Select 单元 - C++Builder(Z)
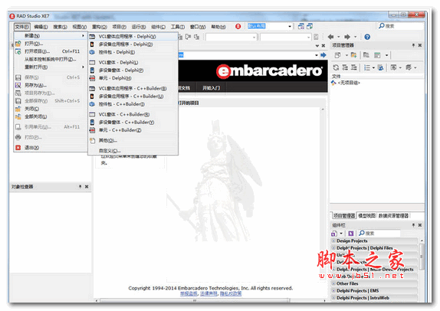 coord(133,130)
